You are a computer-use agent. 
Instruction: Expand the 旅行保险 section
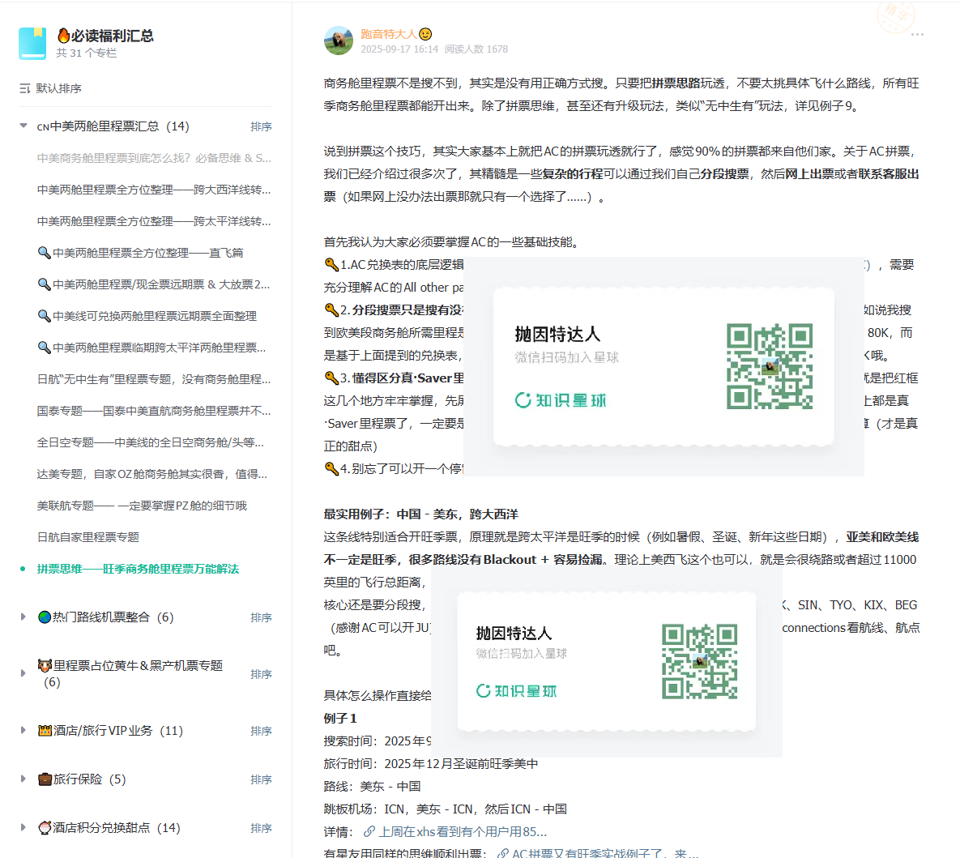(x=23, y=779)
